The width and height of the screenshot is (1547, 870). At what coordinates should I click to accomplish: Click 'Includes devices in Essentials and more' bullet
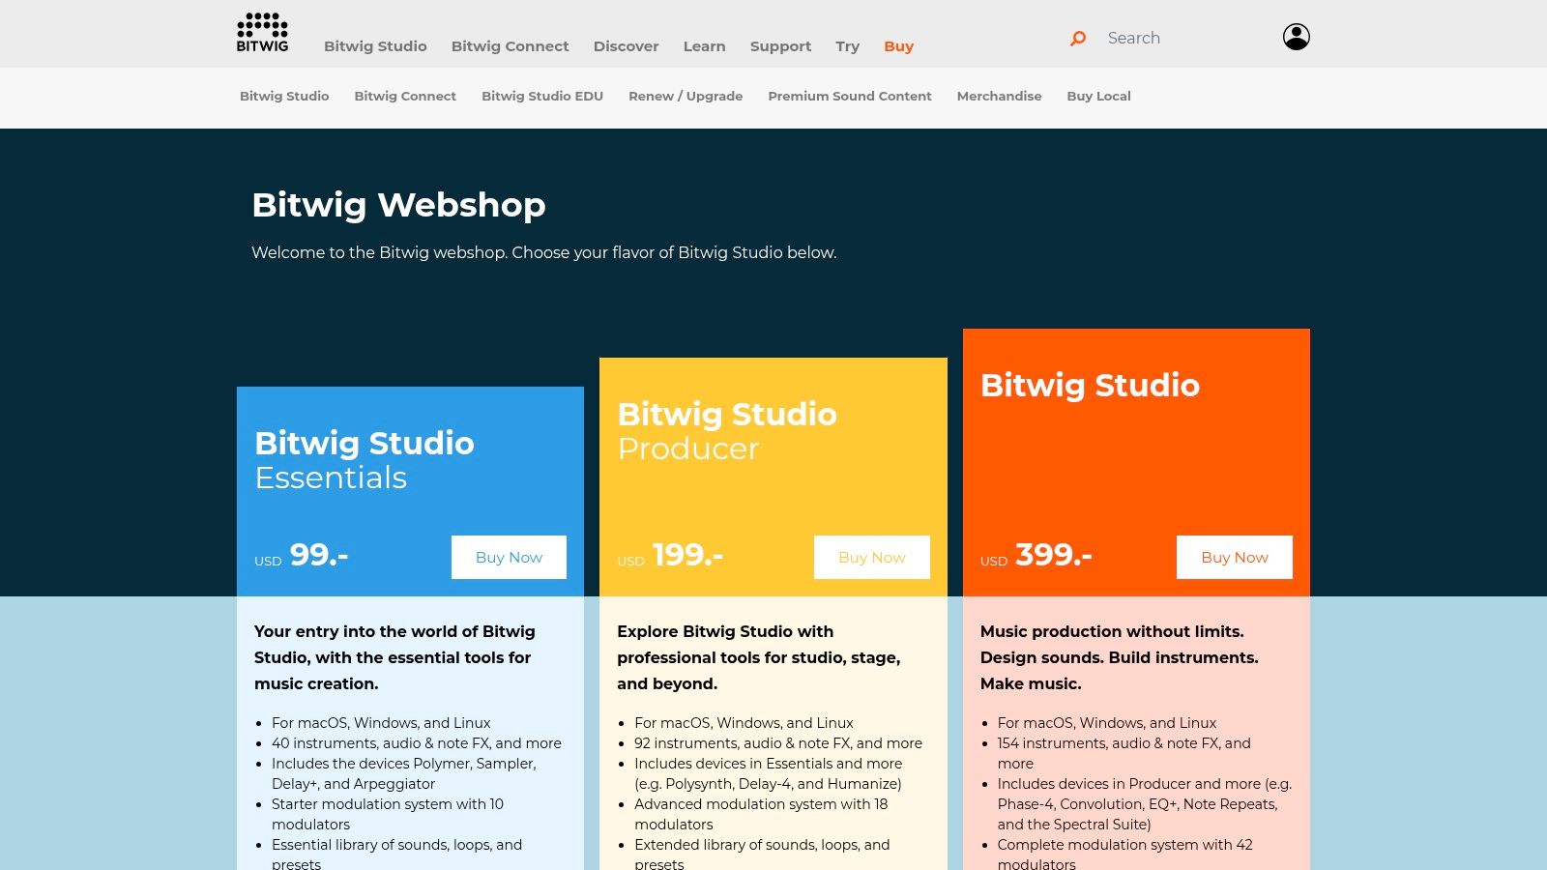[769, 773]
